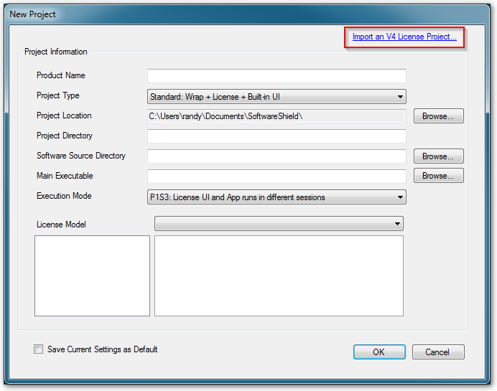Click the Product Name input field
The height and width of the screenshot is (391, 497).
click(x=277, y=76)
